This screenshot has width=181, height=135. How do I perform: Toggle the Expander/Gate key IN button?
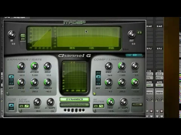tap(11, 77)
